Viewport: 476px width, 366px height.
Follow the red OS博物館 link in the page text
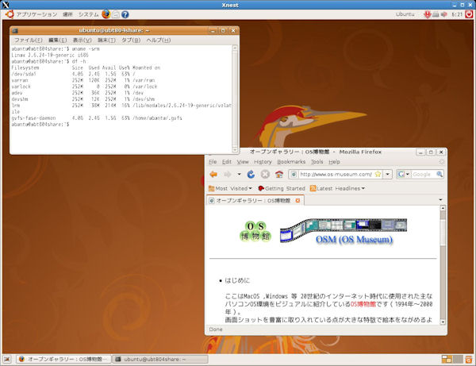point(363,304)
